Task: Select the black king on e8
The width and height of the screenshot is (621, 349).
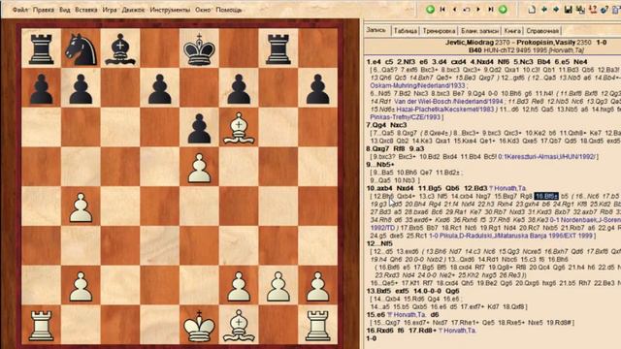Action: [199, 48]
